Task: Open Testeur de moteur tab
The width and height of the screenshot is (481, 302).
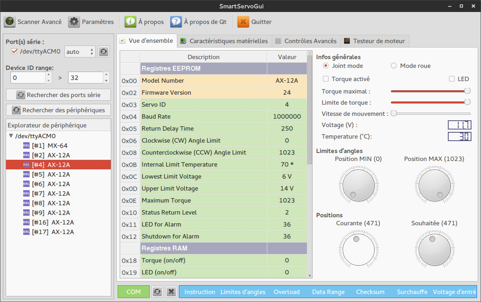Action: pyautogui.click(x=375, y=41)
